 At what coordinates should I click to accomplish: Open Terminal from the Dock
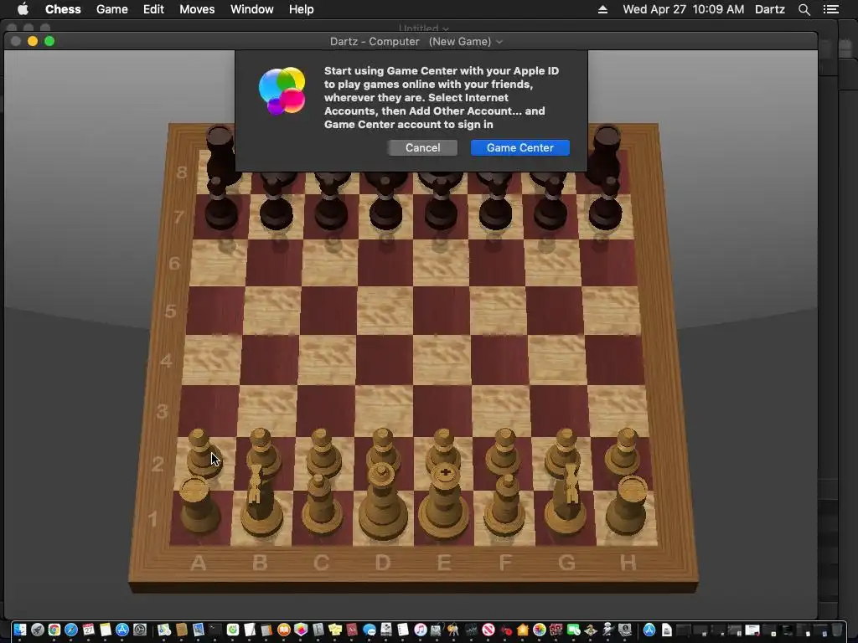[215, 630]
